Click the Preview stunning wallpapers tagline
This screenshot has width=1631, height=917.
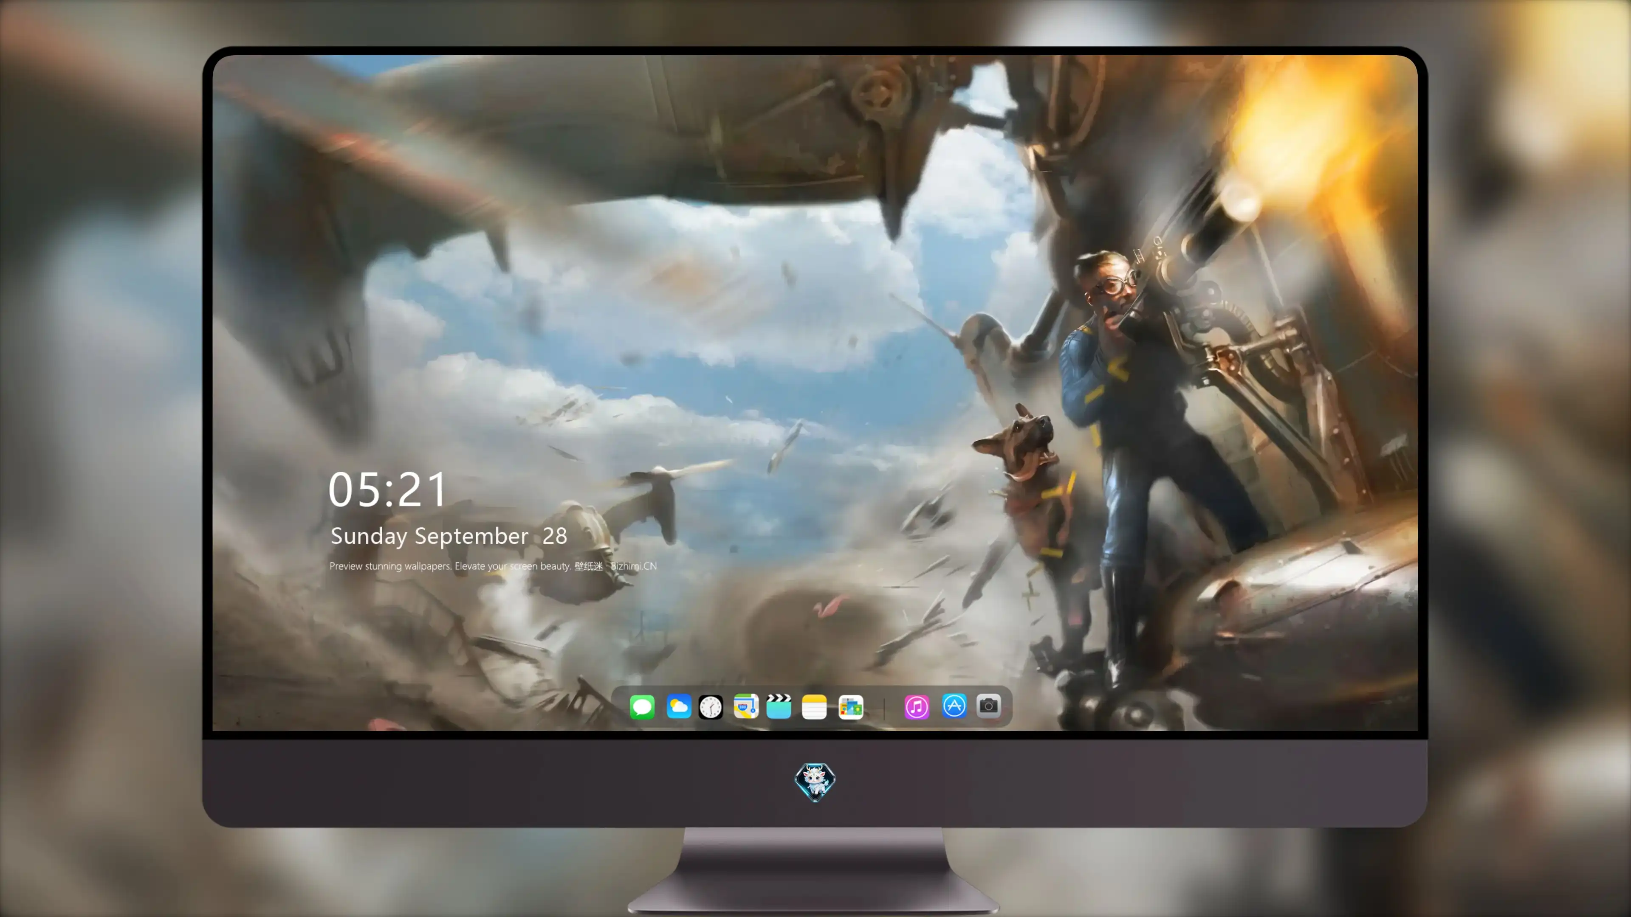[x=493, y=566]
